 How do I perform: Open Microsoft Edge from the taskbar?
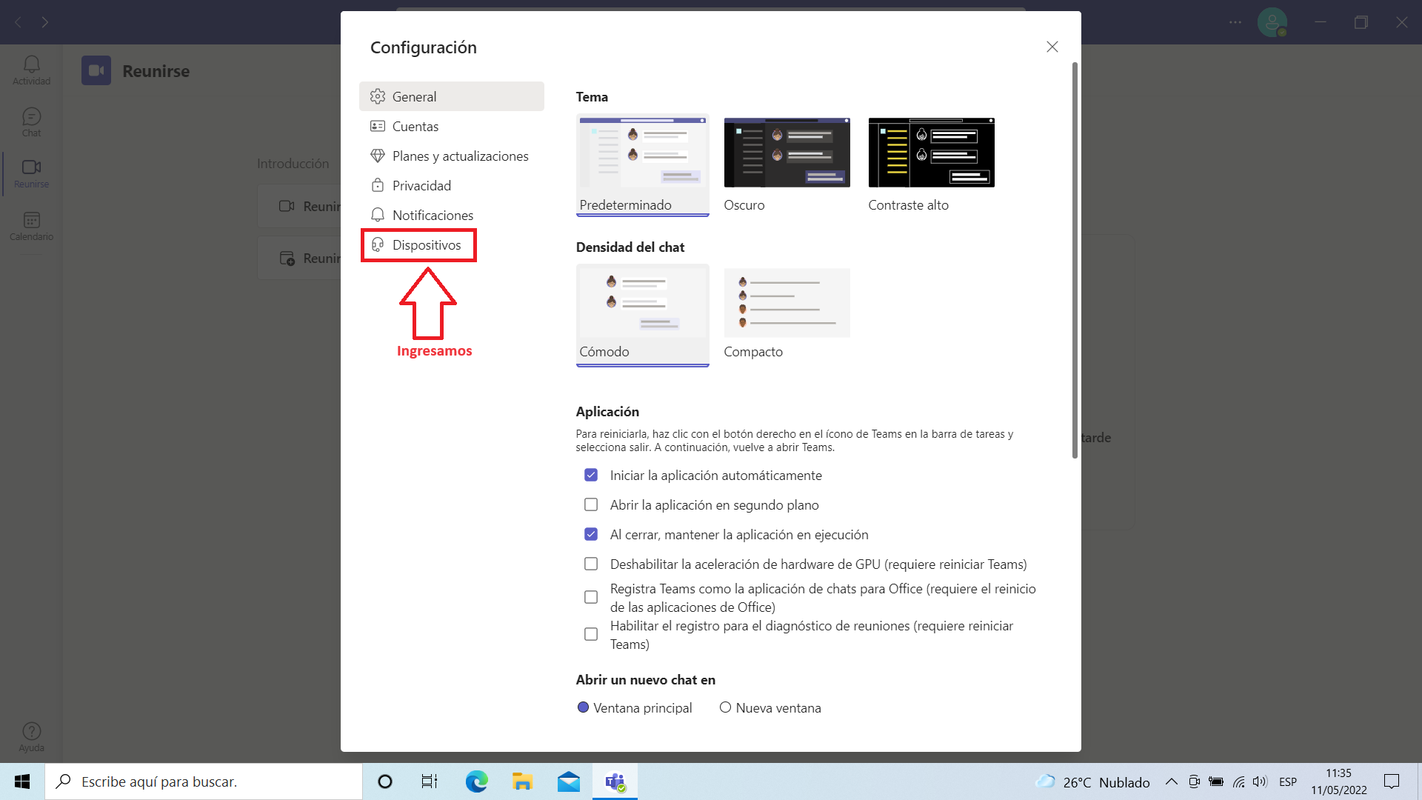tap(476, 781)
